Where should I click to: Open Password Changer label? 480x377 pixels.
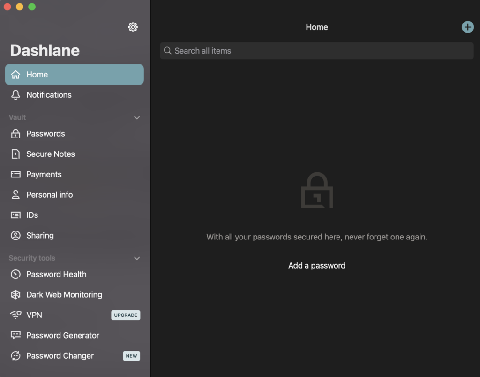pyautogui.click(x=60, y=355)
